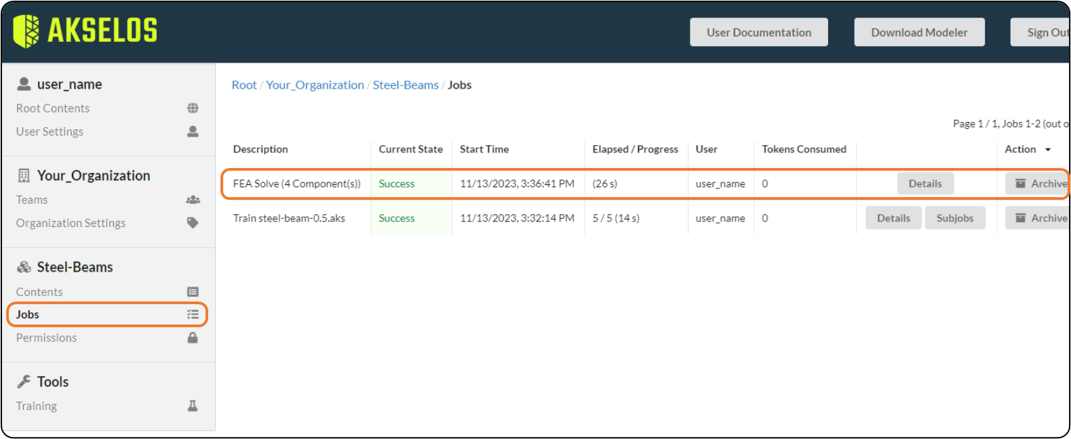The image size is (1071, 439).
Task: Open the Action column dropdown arrow
Action: (1048, 150)
